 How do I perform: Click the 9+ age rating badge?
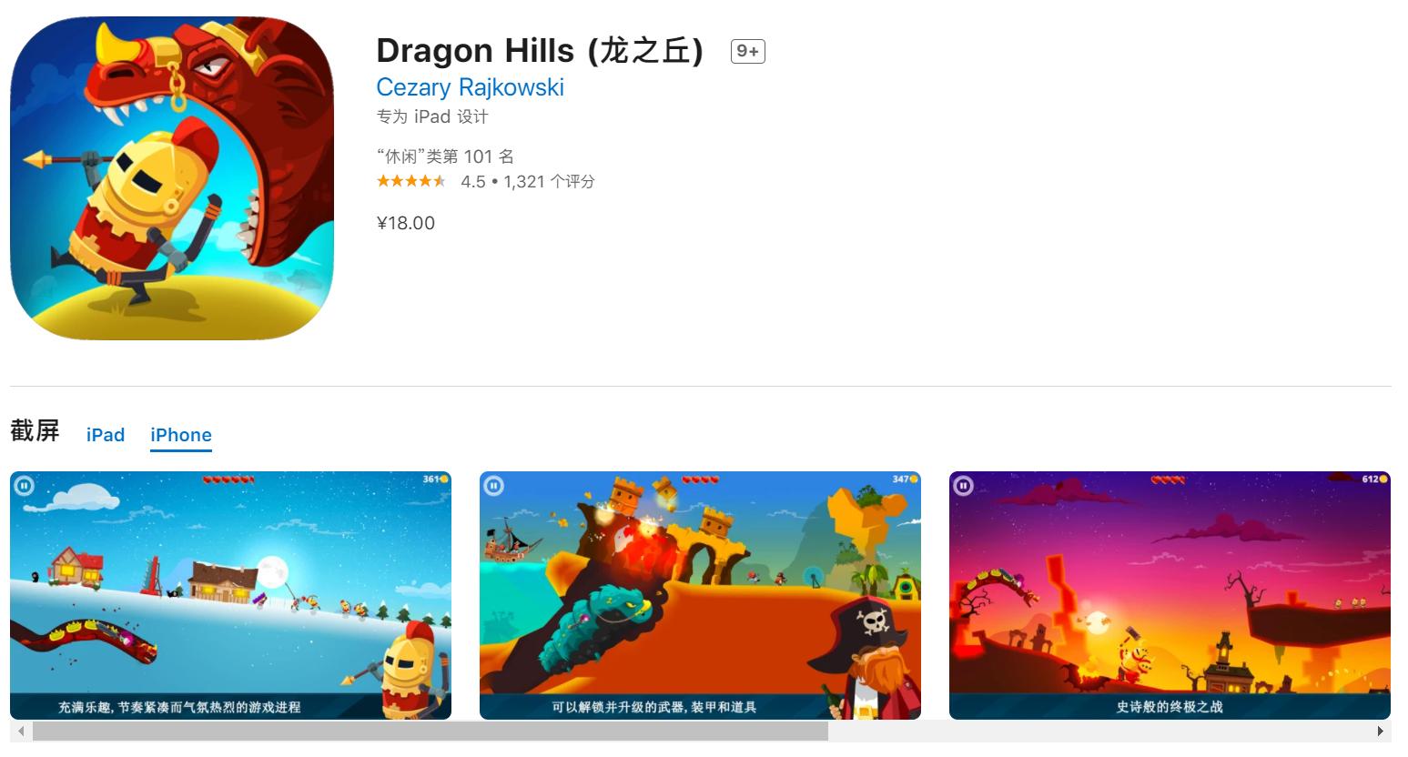click(747, 52)
